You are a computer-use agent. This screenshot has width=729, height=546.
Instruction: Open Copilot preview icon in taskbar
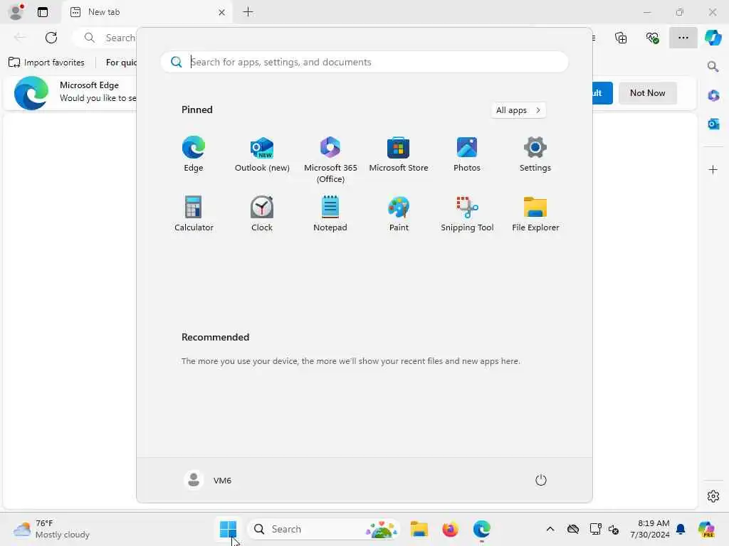coord(707,529)
